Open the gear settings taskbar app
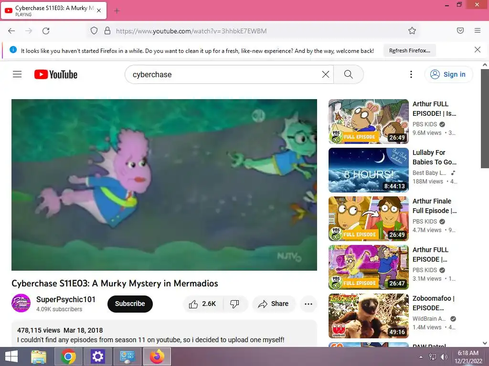Viewport: 489px width, 366px height. point(97,356)
